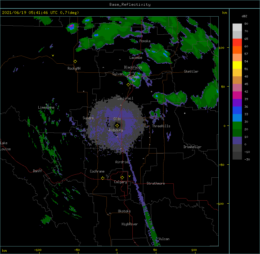Click the RedDeer town label
260x254 pixels.
tap(133, 77)
